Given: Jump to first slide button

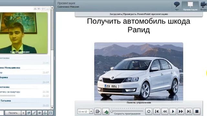Looking at the screenshot, I should (157, 111).
